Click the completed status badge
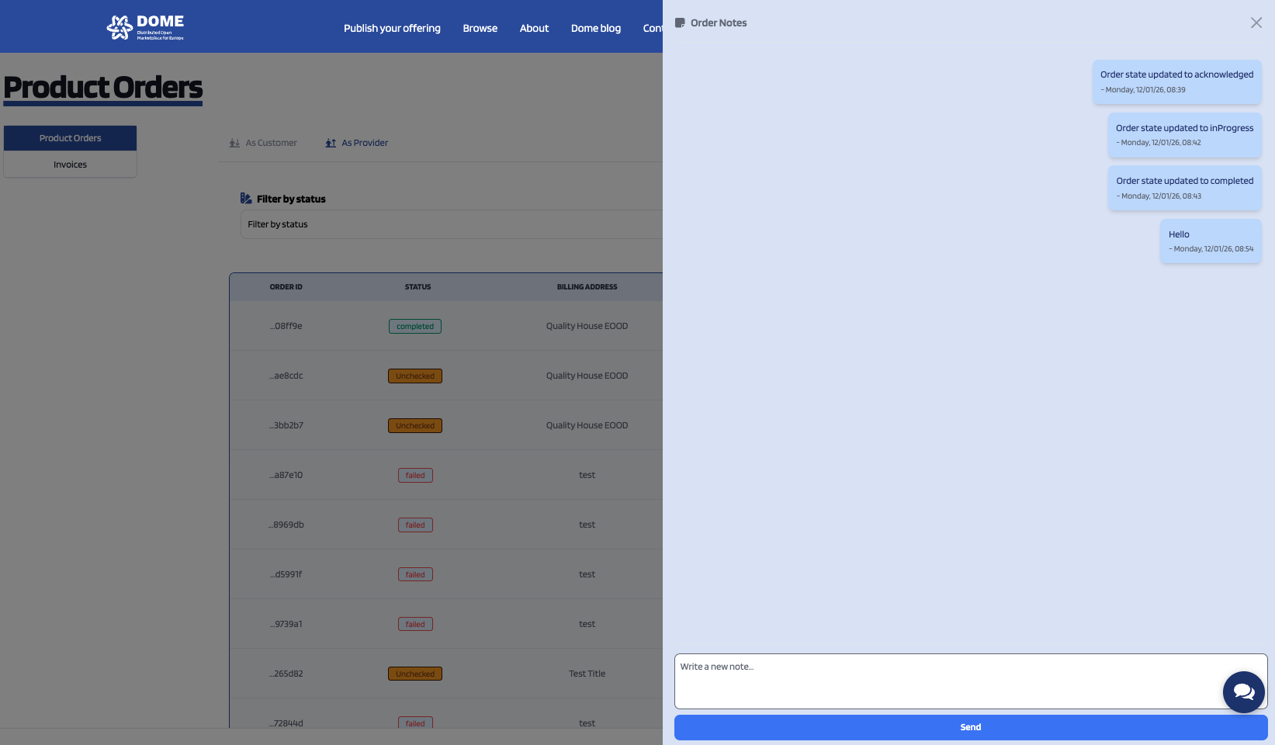This screenshot has height=745, width=1275. (415, 327)
